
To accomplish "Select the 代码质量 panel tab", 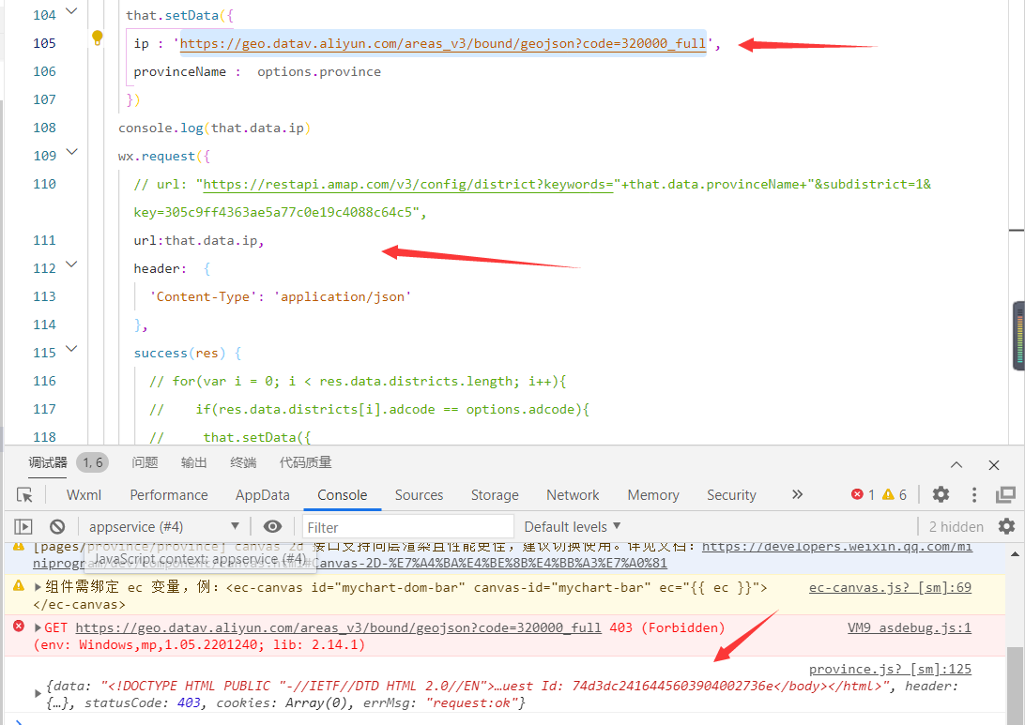I will pos(305,462).
